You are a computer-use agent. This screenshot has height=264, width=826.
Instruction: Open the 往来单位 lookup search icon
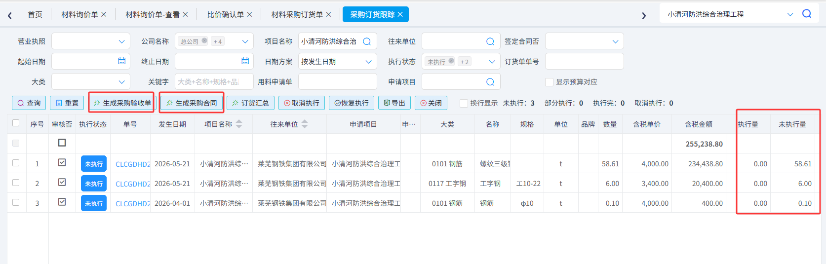pyautogui.click(x=490, y=41)
